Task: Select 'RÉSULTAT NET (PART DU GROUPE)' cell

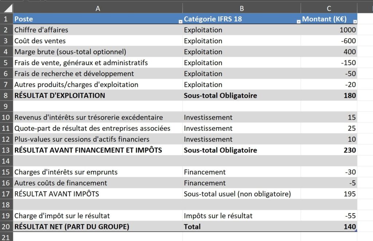Action: pos(98,226)
